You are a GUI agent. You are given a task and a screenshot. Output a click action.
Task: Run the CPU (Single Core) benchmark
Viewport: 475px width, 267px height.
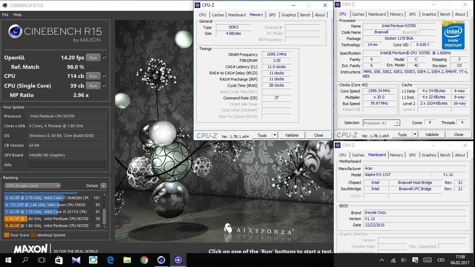pos(93,86)
